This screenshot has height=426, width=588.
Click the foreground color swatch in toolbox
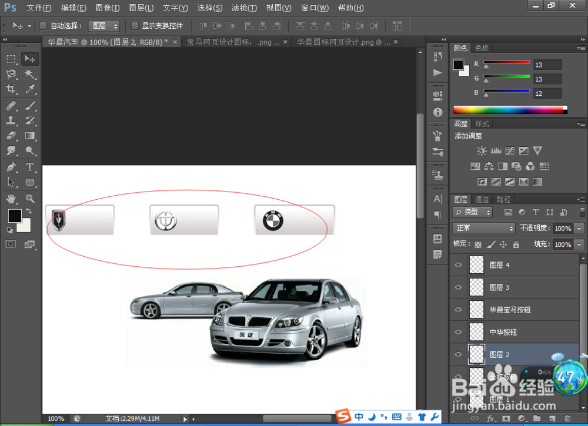[x=15, y=216]
